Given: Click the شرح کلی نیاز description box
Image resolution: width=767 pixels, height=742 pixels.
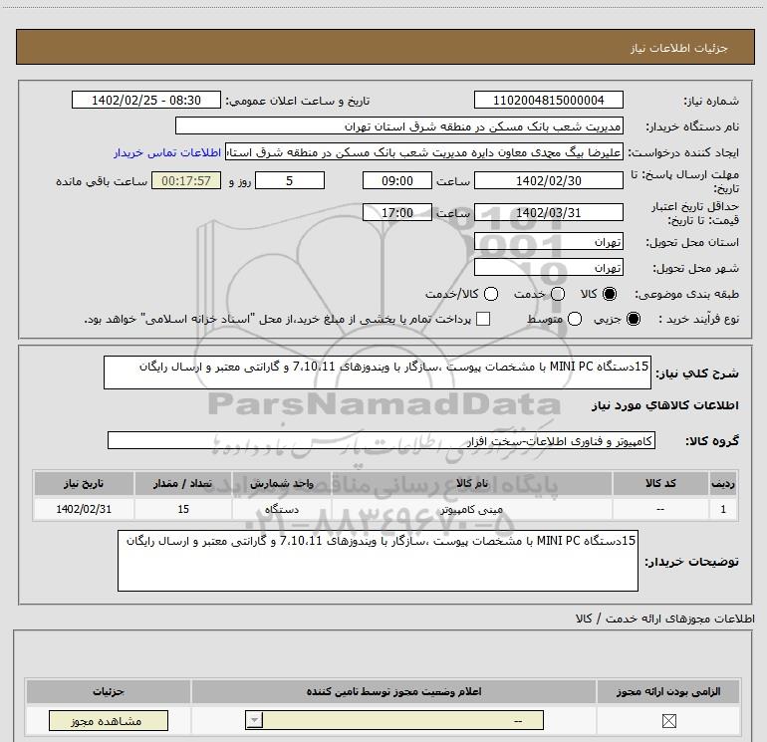Looking at the screenshot, I should 378,372.
